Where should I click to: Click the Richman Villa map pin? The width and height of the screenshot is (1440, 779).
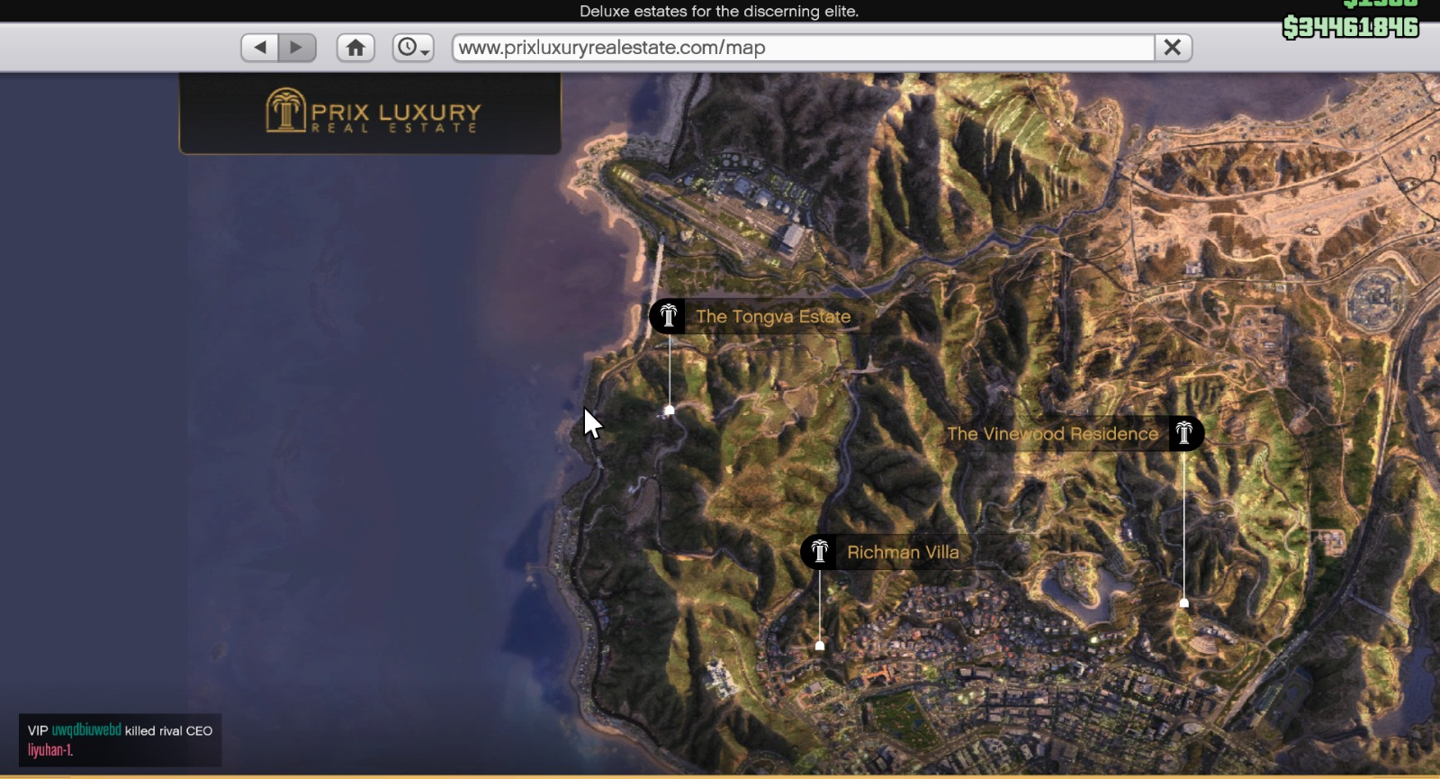point(820,646)
